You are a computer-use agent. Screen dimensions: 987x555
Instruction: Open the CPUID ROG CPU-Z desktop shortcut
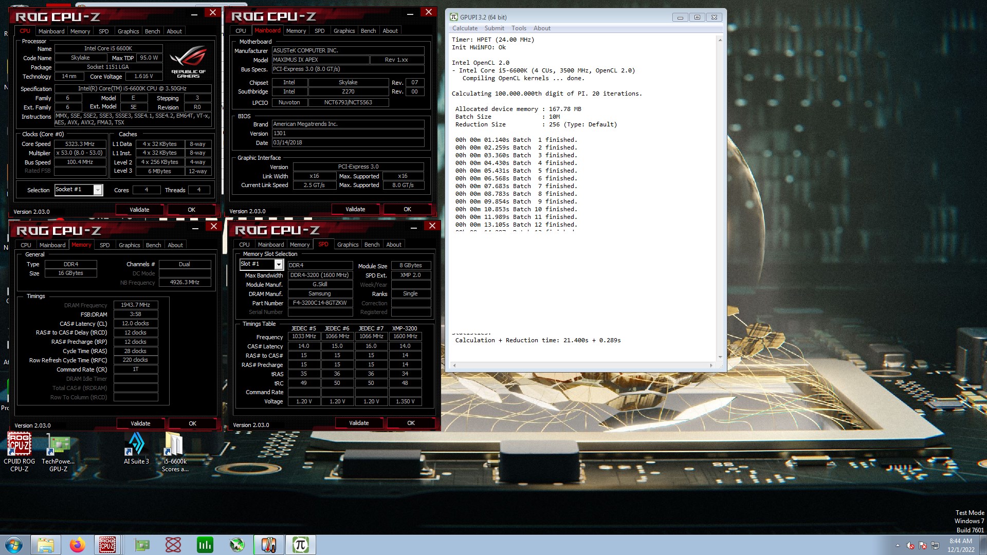tap(19, 451)
